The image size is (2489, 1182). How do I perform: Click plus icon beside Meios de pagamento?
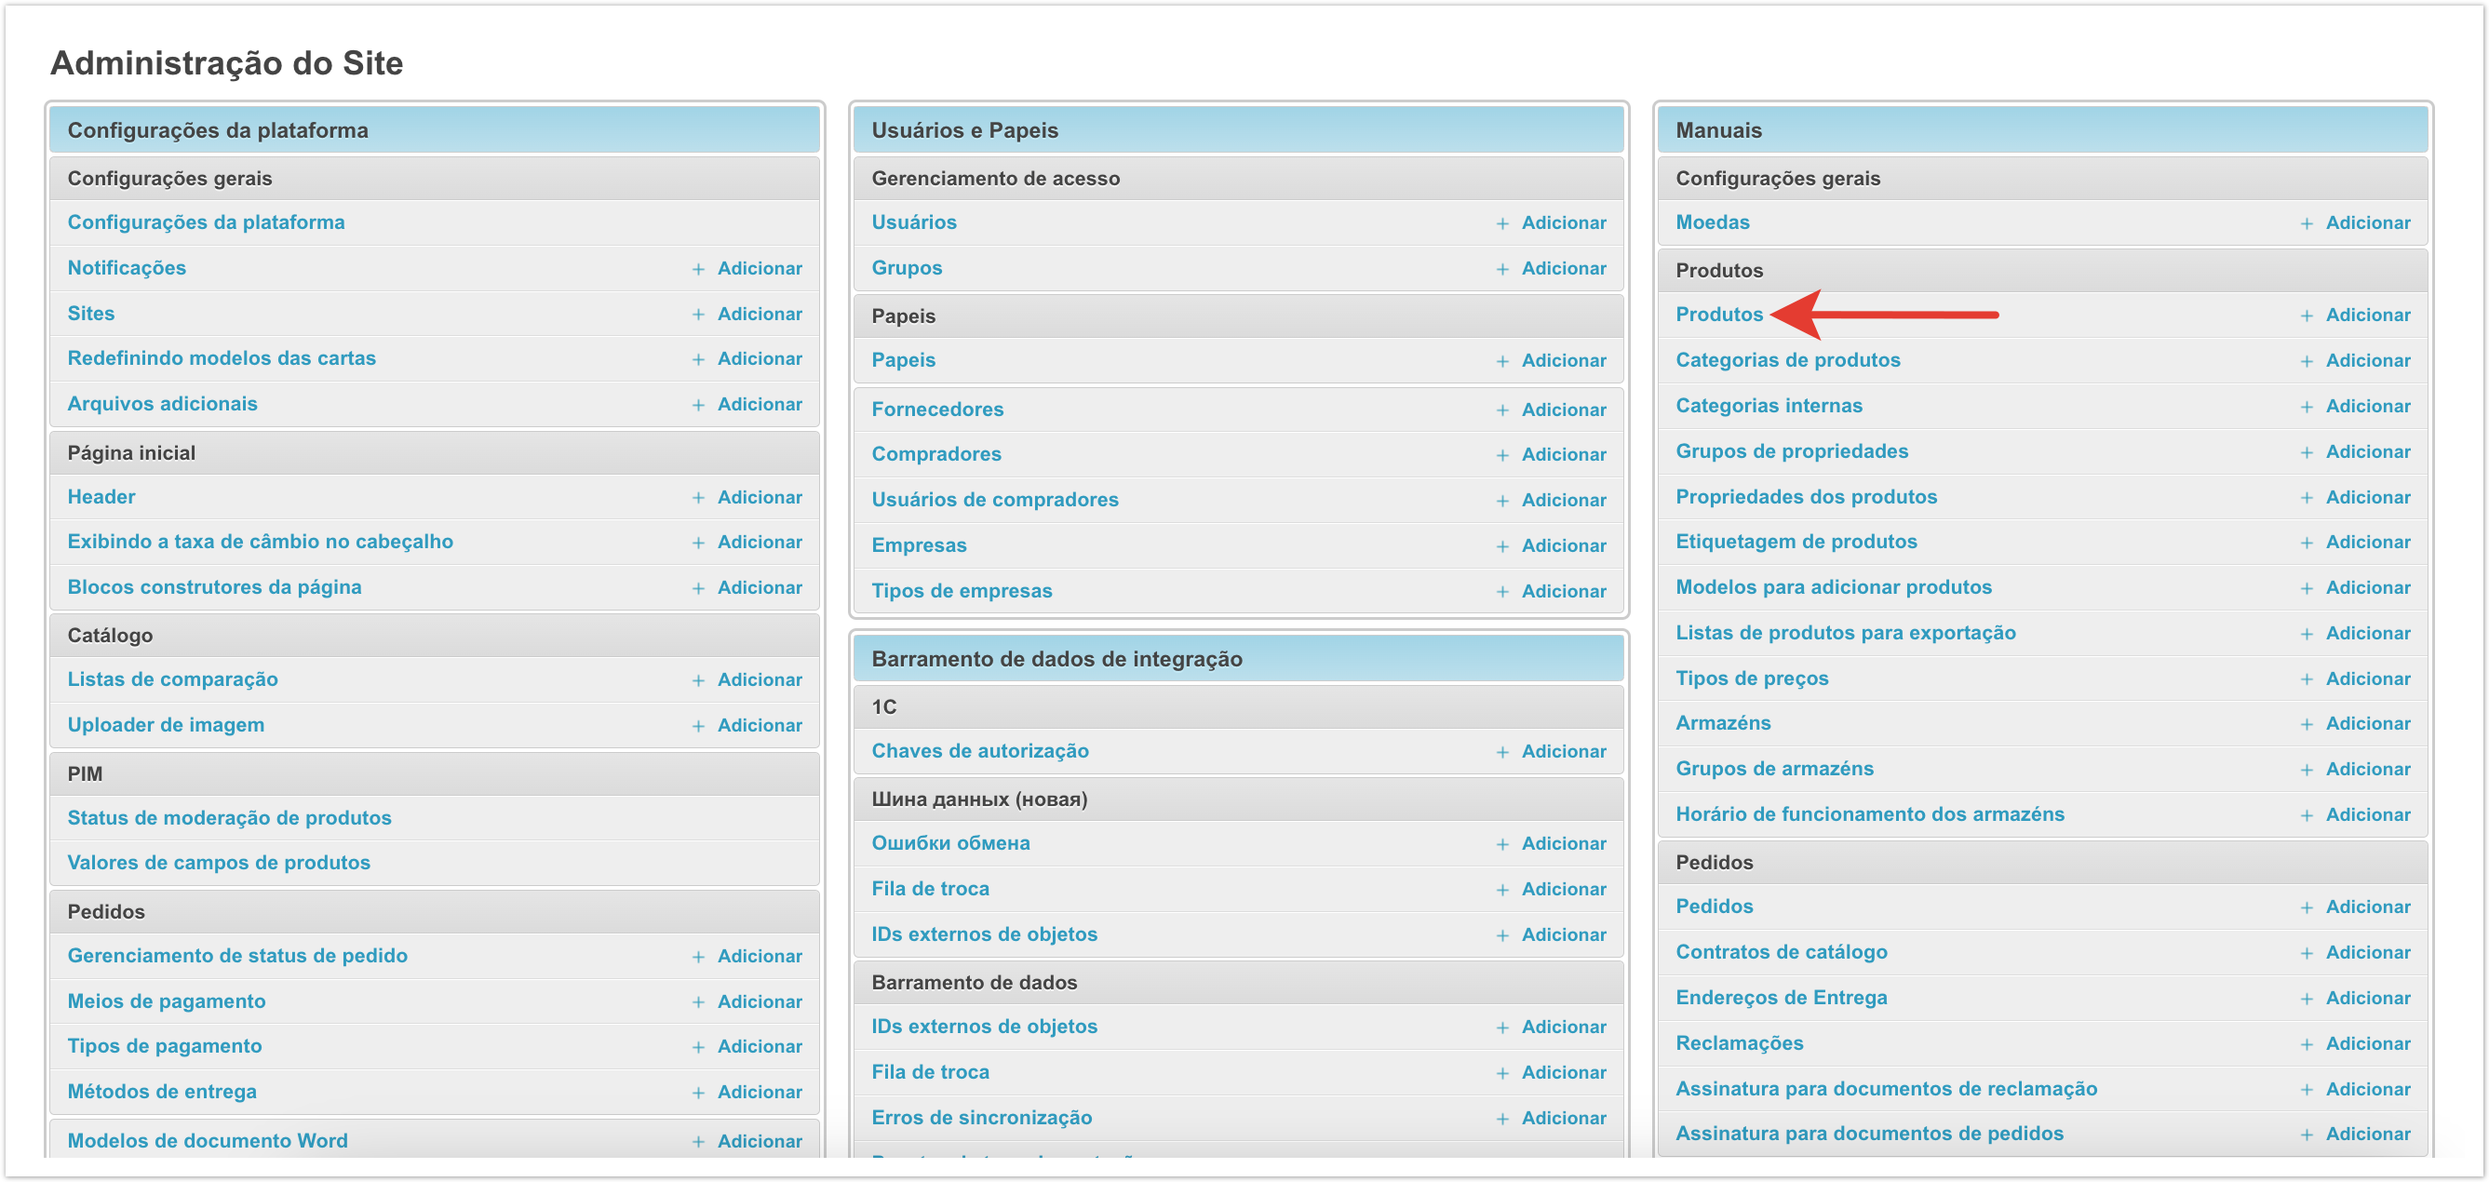697,1002
